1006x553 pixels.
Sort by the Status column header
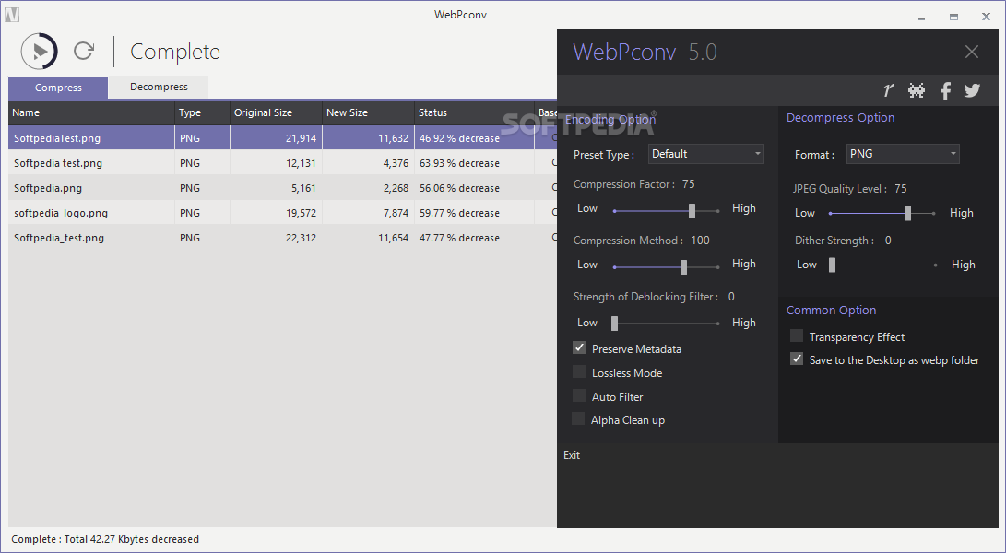[x=474, y=113]
